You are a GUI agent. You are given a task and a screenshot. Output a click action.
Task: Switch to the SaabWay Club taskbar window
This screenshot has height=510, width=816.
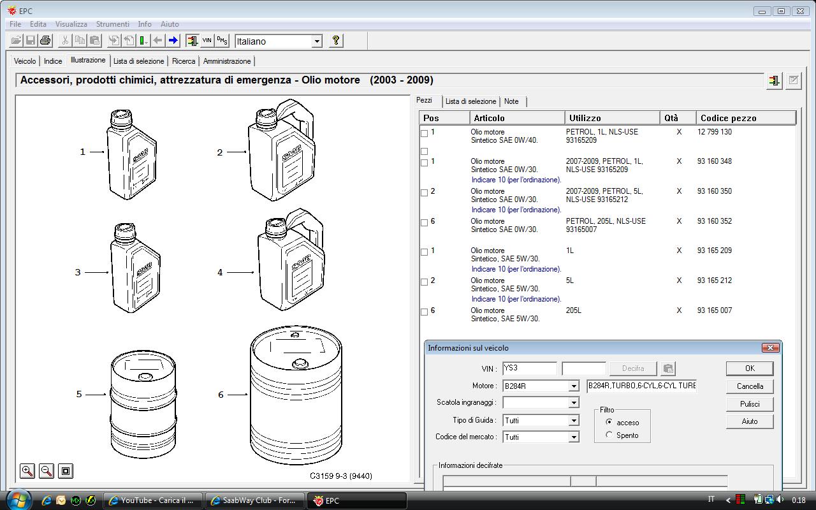pyautogui.click(x=255, y=500)
